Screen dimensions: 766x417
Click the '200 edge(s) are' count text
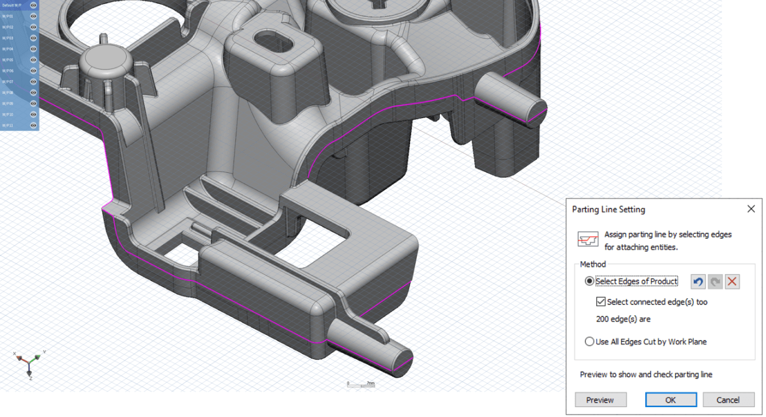click(x=623, y=319)
